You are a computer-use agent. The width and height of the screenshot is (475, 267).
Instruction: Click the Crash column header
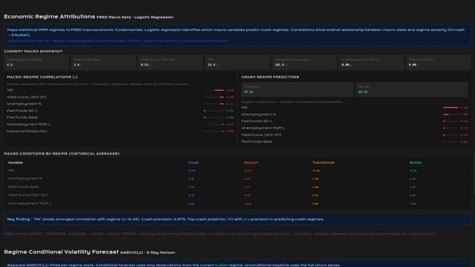(193, 163)
